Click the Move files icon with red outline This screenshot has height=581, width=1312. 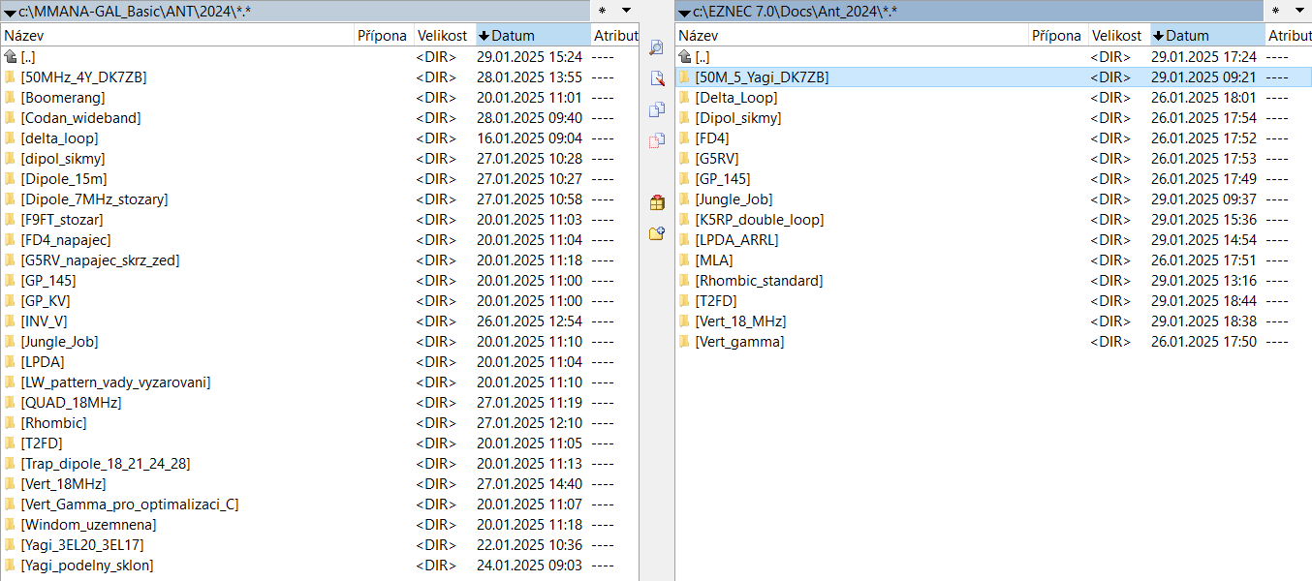[x=657, y=140]
